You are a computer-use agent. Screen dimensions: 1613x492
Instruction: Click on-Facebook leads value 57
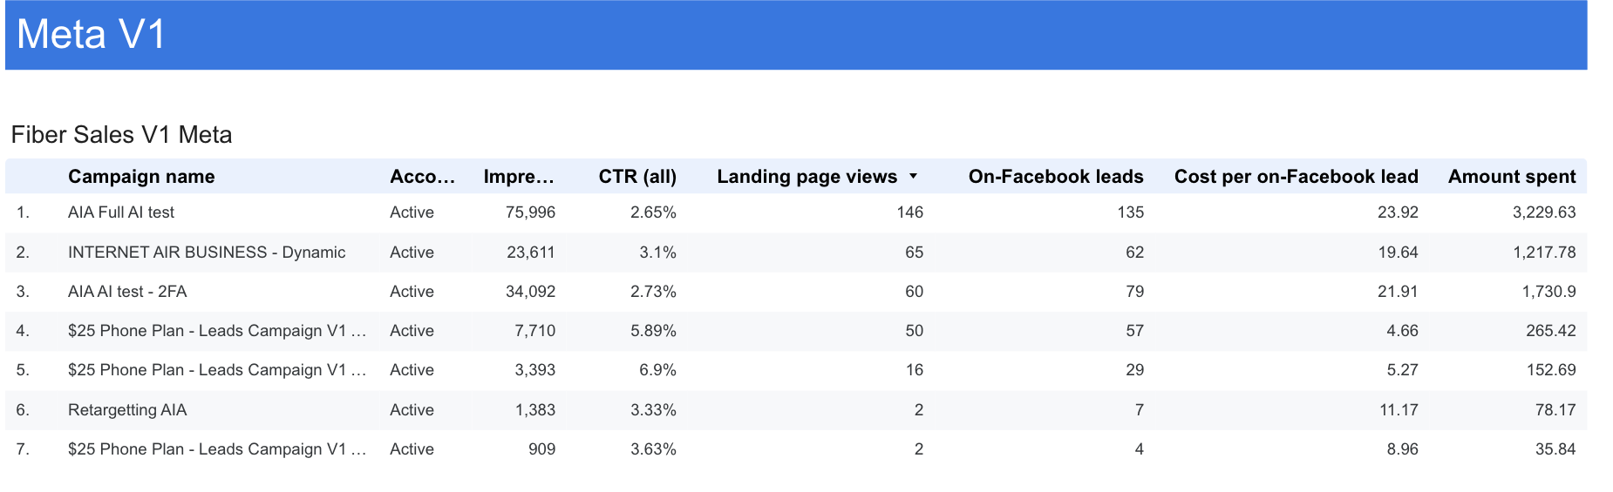tap(1135, 331)
